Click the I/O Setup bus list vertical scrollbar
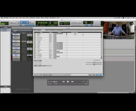Image resolution: width=136 pixels, height=111 pixels. click(x=101, y=46)
